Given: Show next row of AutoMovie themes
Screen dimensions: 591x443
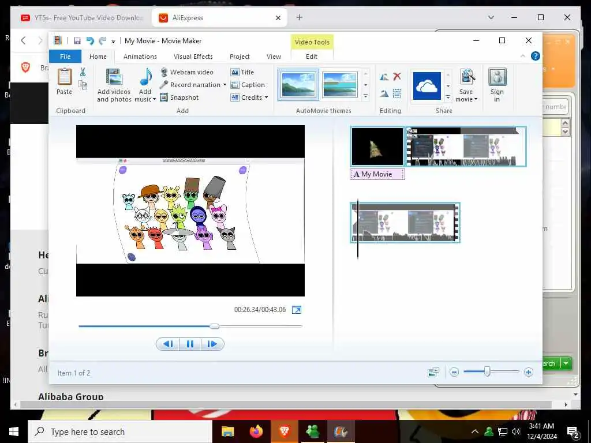Looking at the screenshot, I should pos(365,85).
